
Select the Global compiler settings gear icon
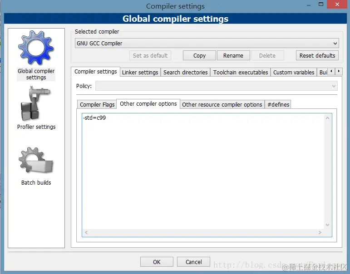coord(36,48)
